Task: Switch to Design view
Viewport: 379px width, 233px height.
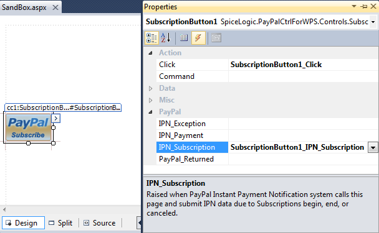Action: (23, 223)
